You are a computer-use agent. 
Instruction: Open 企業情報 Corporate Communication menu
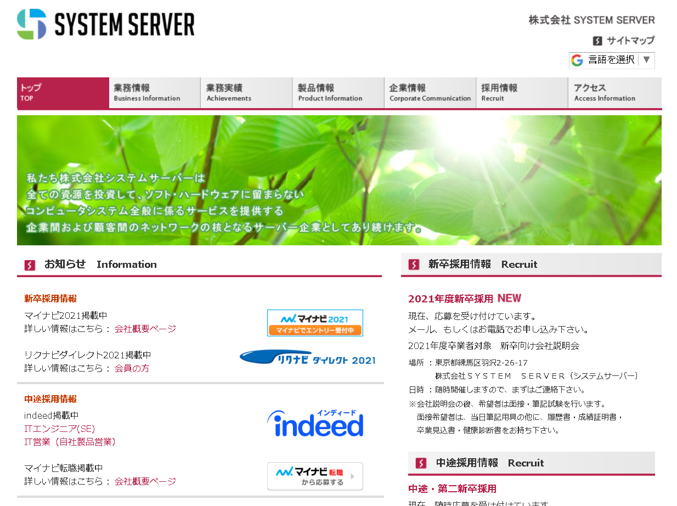click(x=430, y=92)
